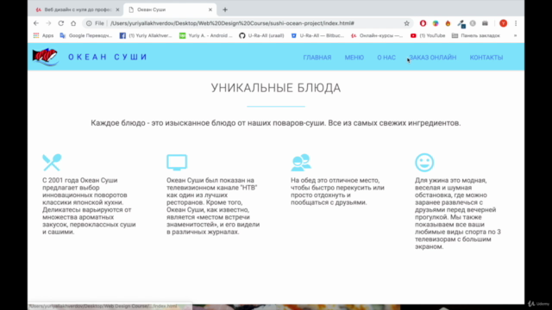Click the two people friends icon
The image size is (552, 310).
pyautogui.click(x=301, y=163)
